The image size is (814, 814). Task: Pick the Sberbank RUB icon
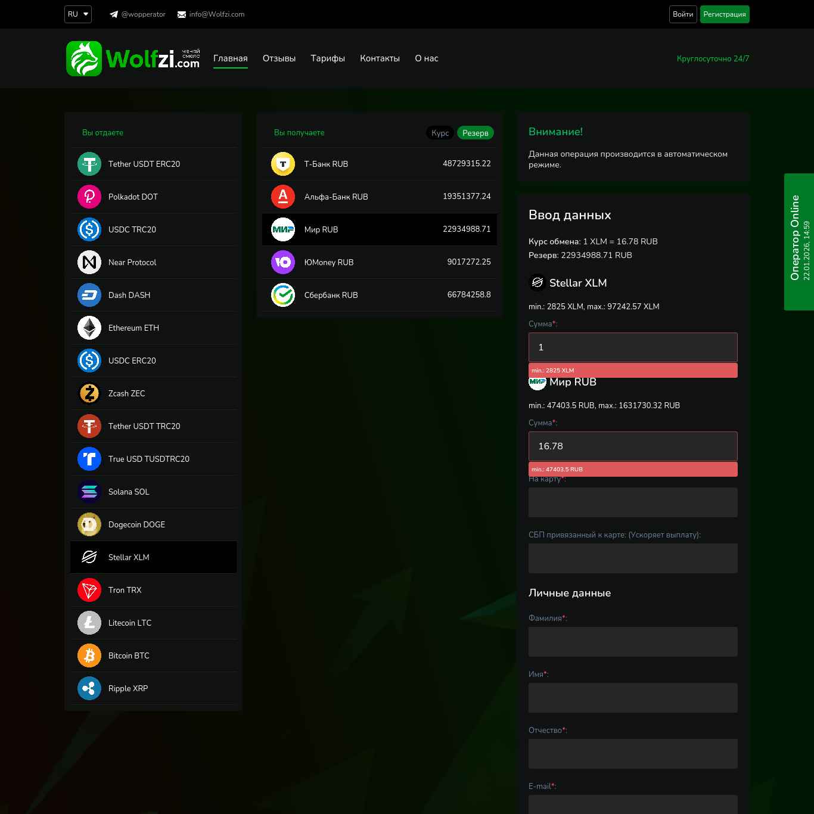(283, 295)
